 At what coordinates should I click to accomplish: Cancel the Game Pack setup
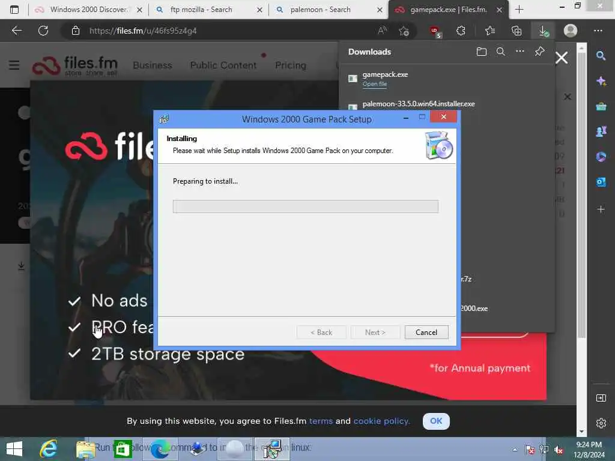[x=426, y=333]
